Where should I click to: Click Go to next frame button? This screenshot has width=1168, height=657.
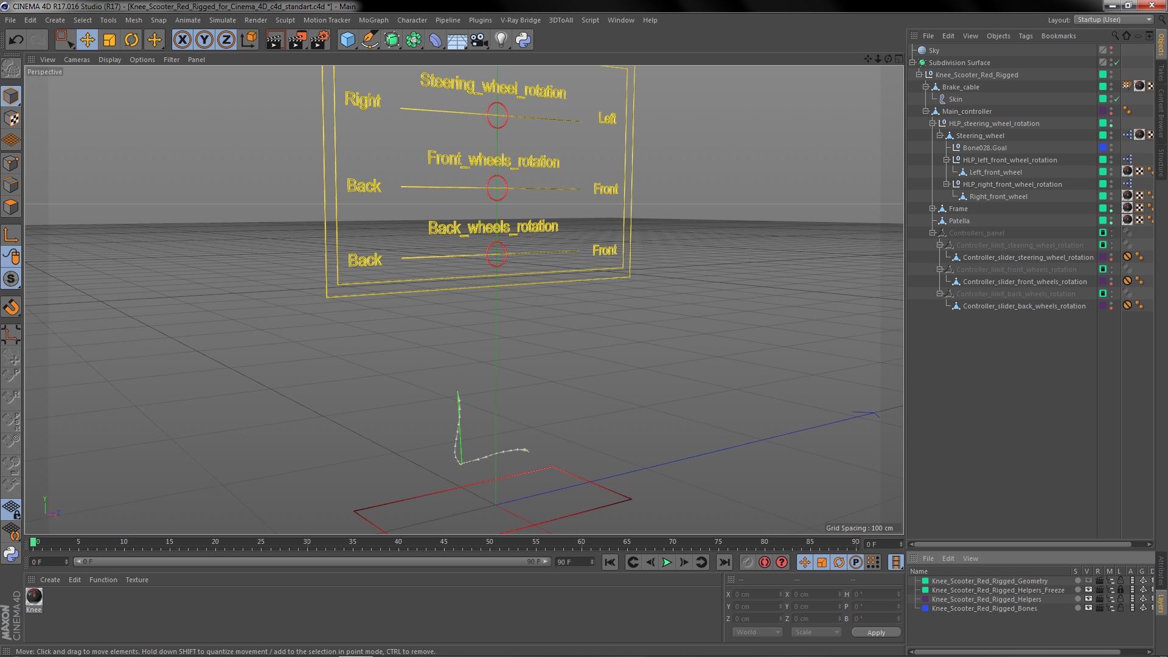(684, 562)
